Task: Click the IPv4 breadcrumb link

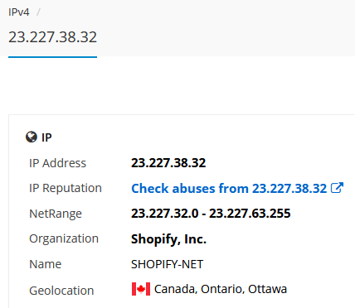Action: 19,12
